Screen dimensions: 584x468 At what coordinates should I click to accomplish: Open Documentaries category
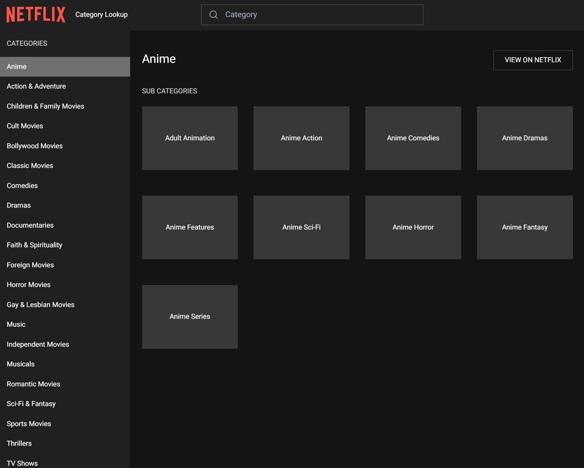65,225
